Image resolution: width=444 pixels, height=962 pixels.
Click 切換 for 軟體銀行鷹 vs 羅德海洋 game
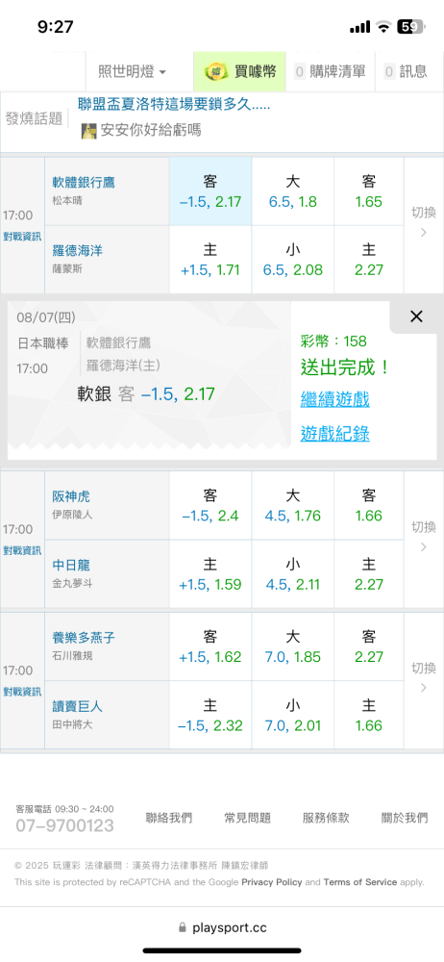coord(423,221)
